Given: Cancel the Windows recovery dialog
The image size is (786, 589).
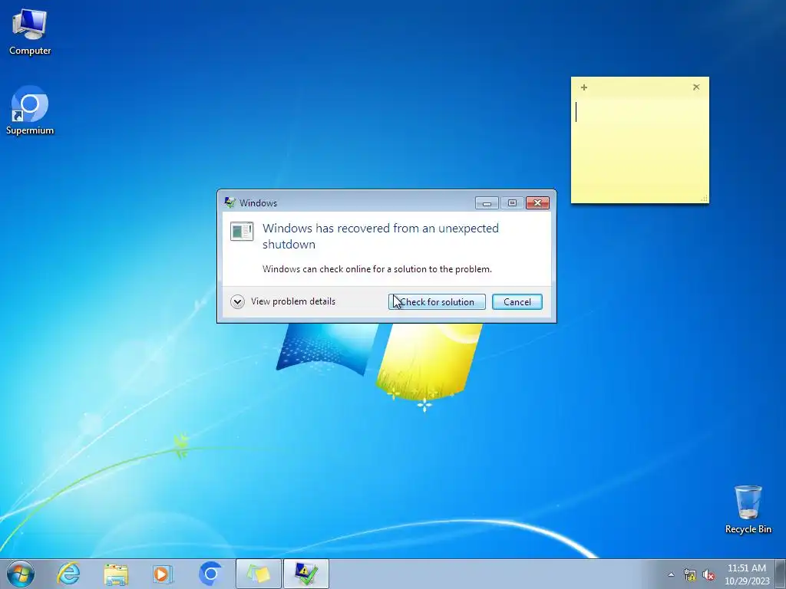Looking at the screenshot, I should pos(517,302).
